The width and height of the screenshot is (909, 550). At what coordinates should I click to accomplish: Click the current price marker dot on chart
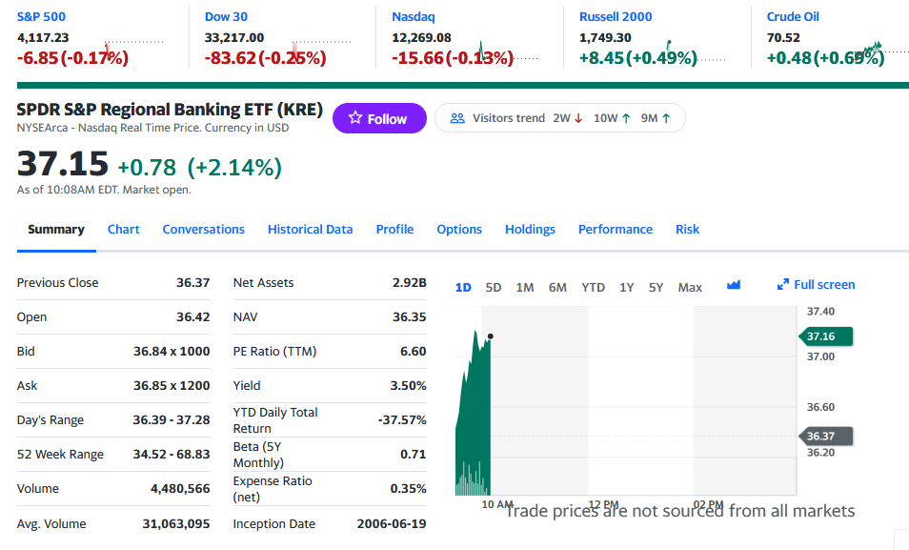click(x=491, y=336)
